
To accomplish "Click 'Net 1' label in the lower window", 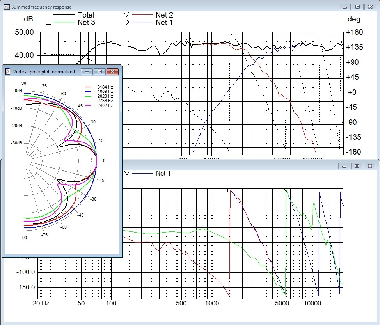I will click(x=163, y=173).
